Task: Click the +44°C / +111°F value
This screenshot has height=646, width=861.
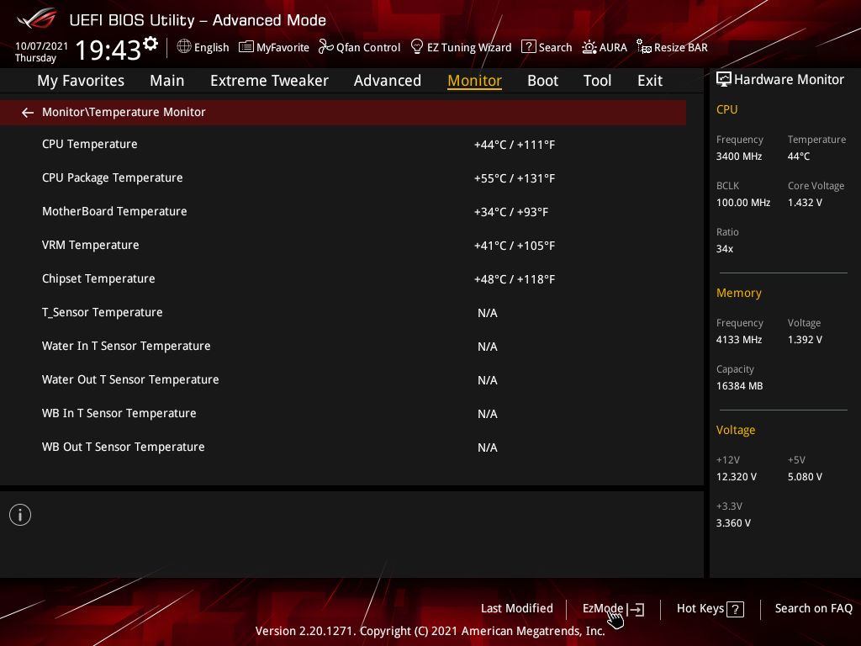Action: click(x=515, y=145)
